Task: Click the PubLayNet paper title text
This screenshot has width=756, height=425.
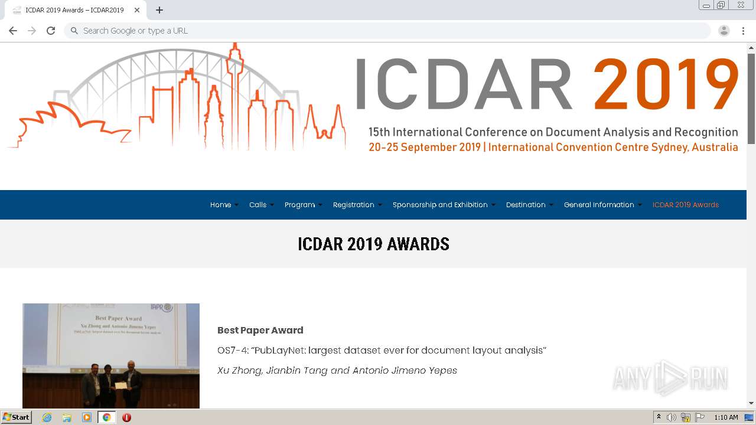Action: [x=382, y=350]
